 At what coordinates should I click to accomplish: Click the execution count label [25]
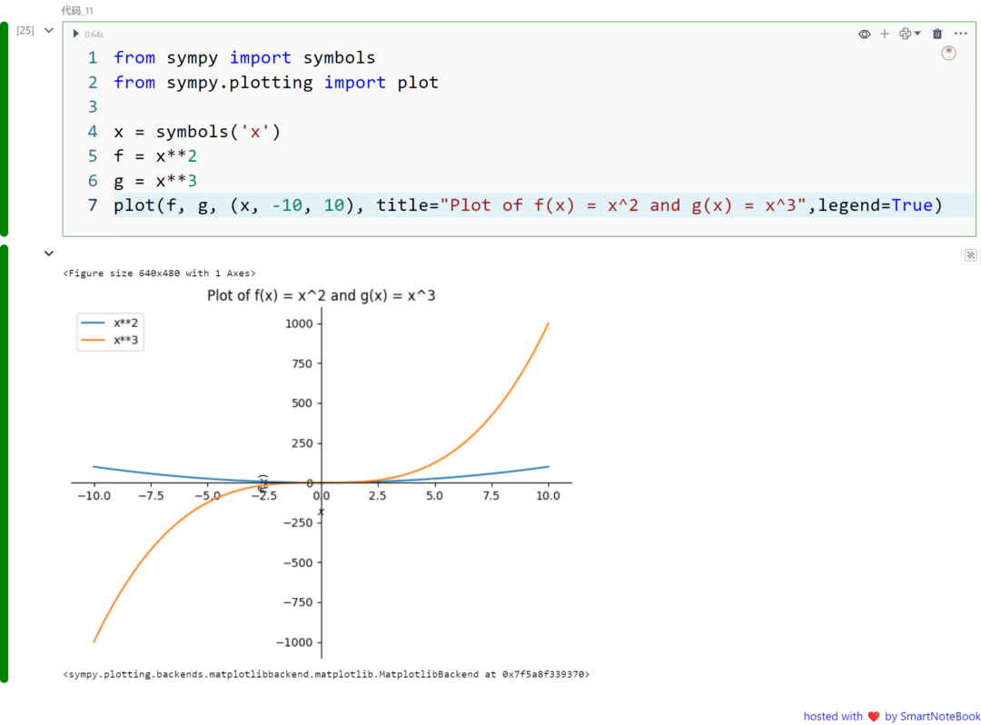pos(25,30)
